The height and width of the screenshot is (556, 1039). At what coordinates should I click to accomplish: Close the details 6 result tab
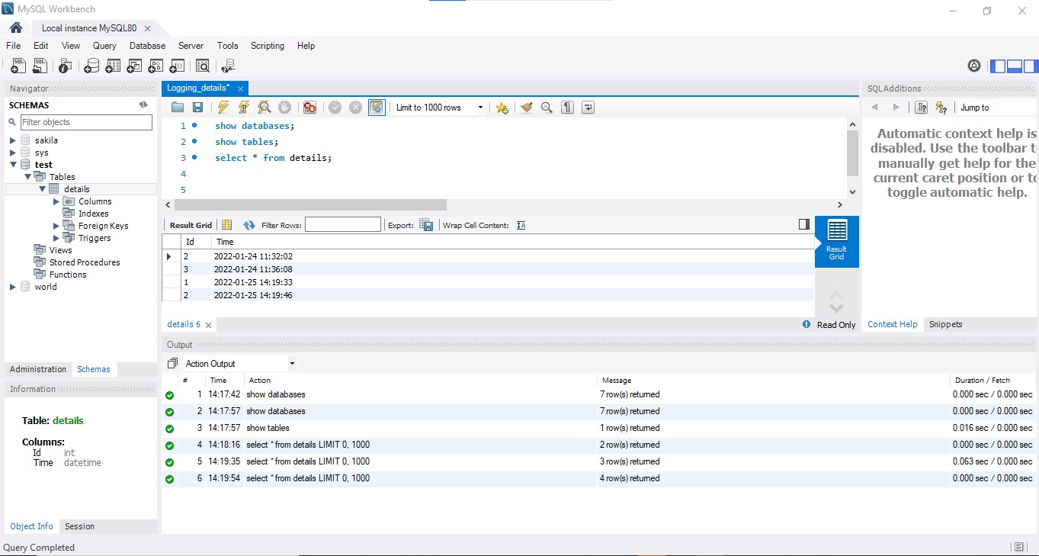click(x=208, y=325)
